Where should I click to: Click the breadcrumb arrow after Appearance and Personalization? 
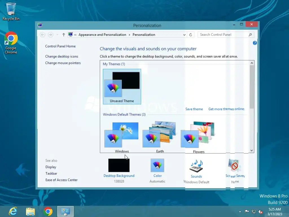pos(129,35)
